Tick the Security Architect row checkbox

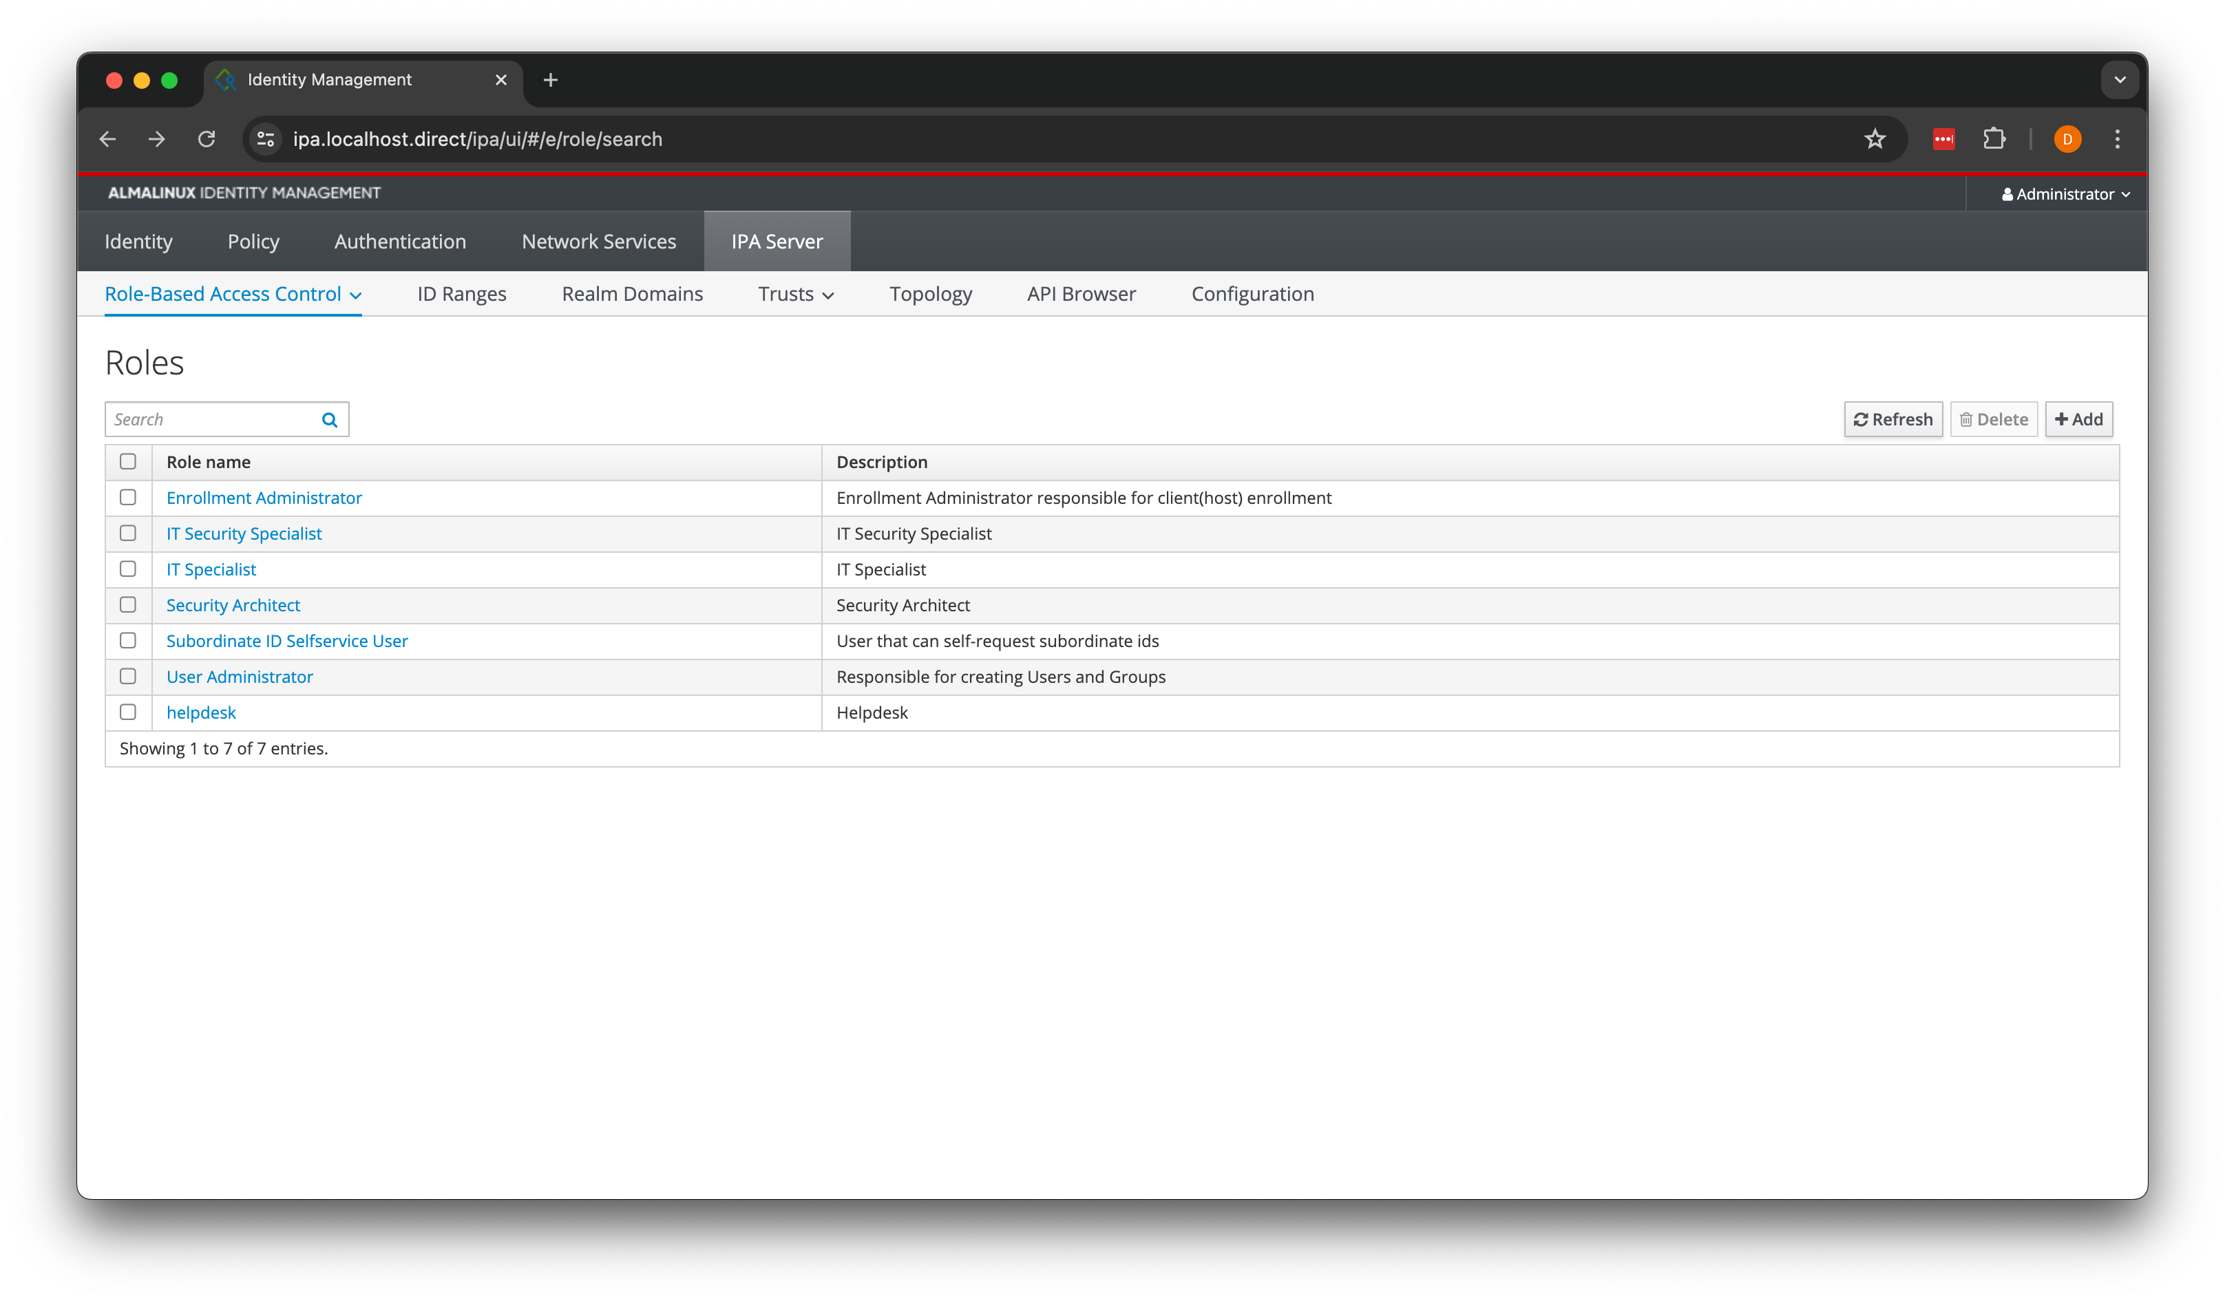(128, 604)
